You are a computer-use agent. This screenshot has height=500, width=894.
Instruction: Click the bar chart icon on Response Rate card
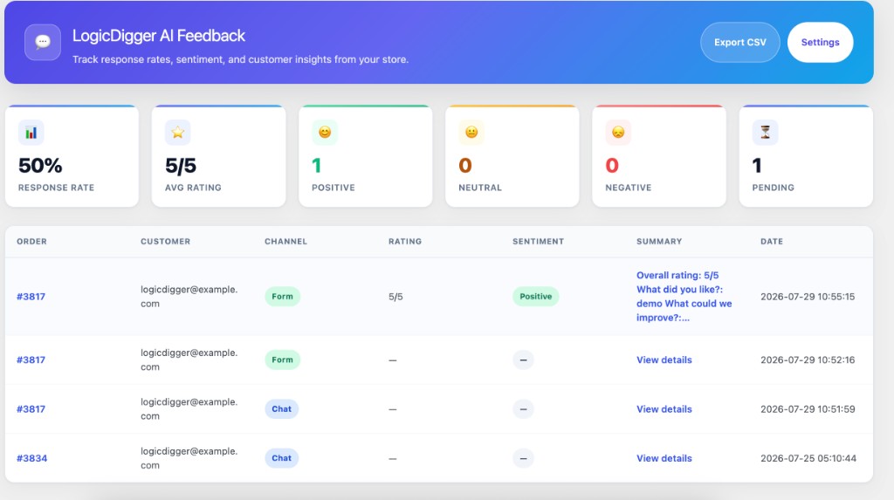coord(31,133)
